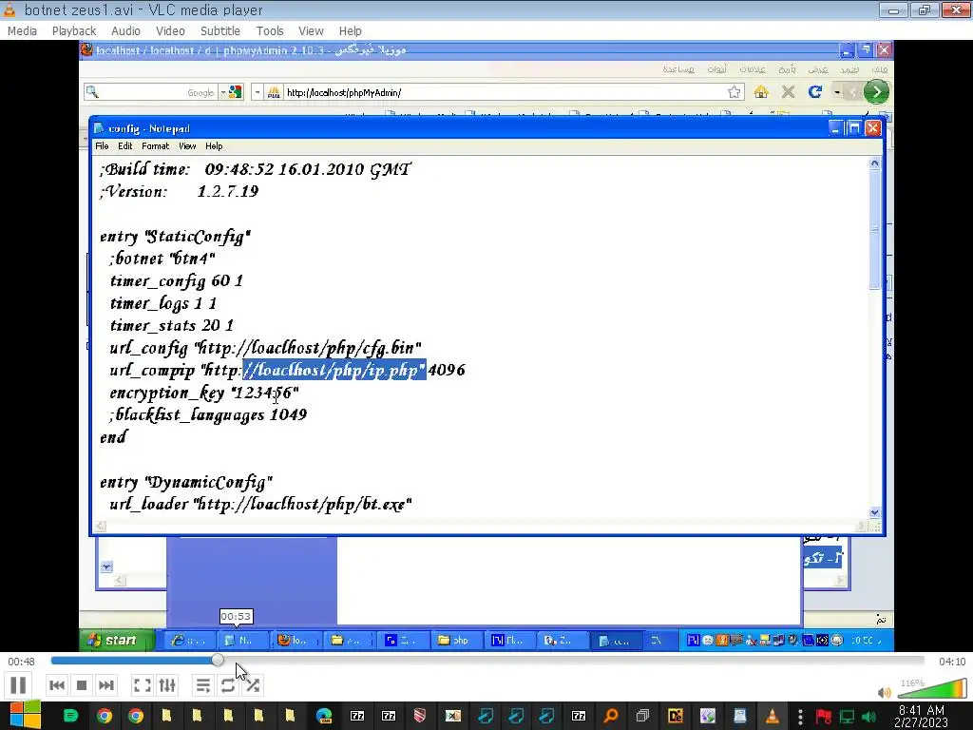Open VLC menu bar View menu
The height and width of the screenshot is (730, 973).
coord(311,31)
